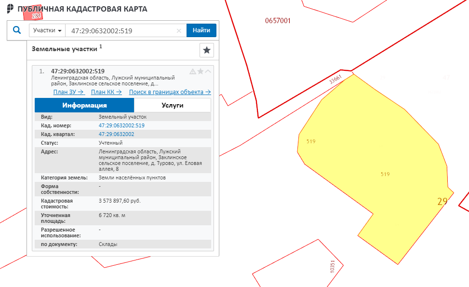Click the result title 47:29:0632002:519
Viewport: 469px width, 287px height.
click(x=78, y=71)
